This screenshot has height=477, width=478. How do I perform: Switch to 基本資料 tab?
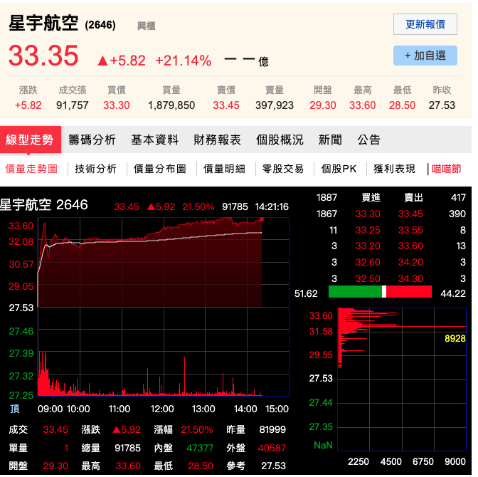coord(154,140)
